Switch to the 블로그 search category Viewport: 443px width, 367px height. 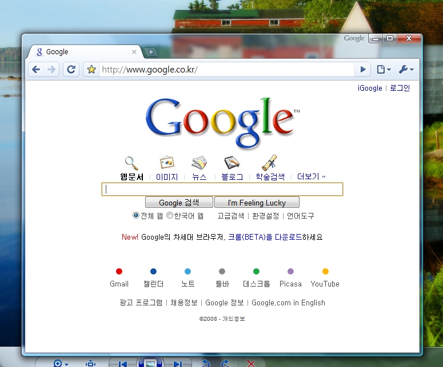click(232, 177)
